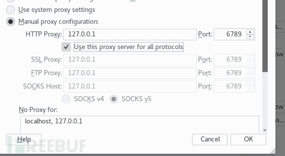Choose SOCKS v4 radio button
285x156 pixels.
66,99
